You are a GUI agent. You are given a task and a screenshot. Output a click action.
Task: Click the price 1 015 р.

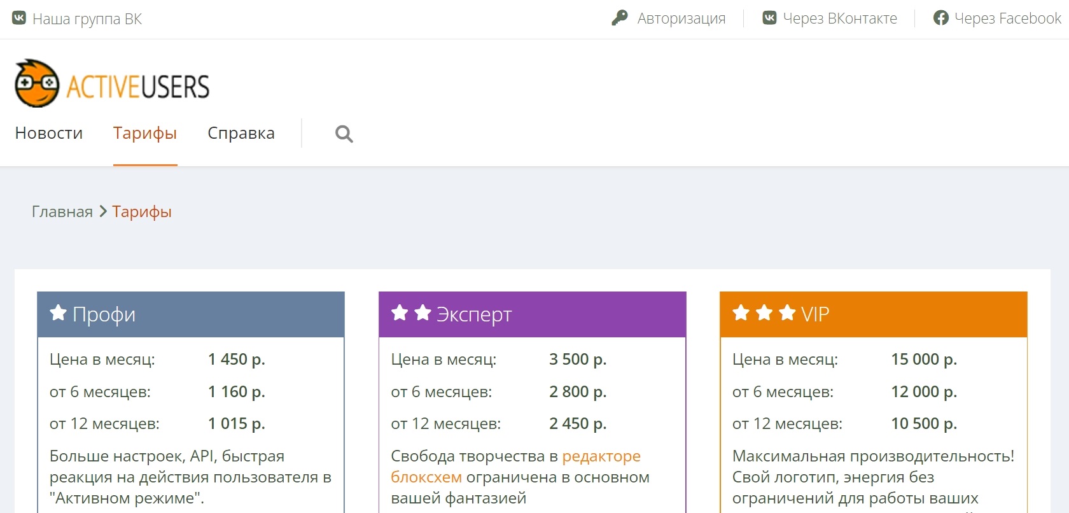(x=237, y=423)
